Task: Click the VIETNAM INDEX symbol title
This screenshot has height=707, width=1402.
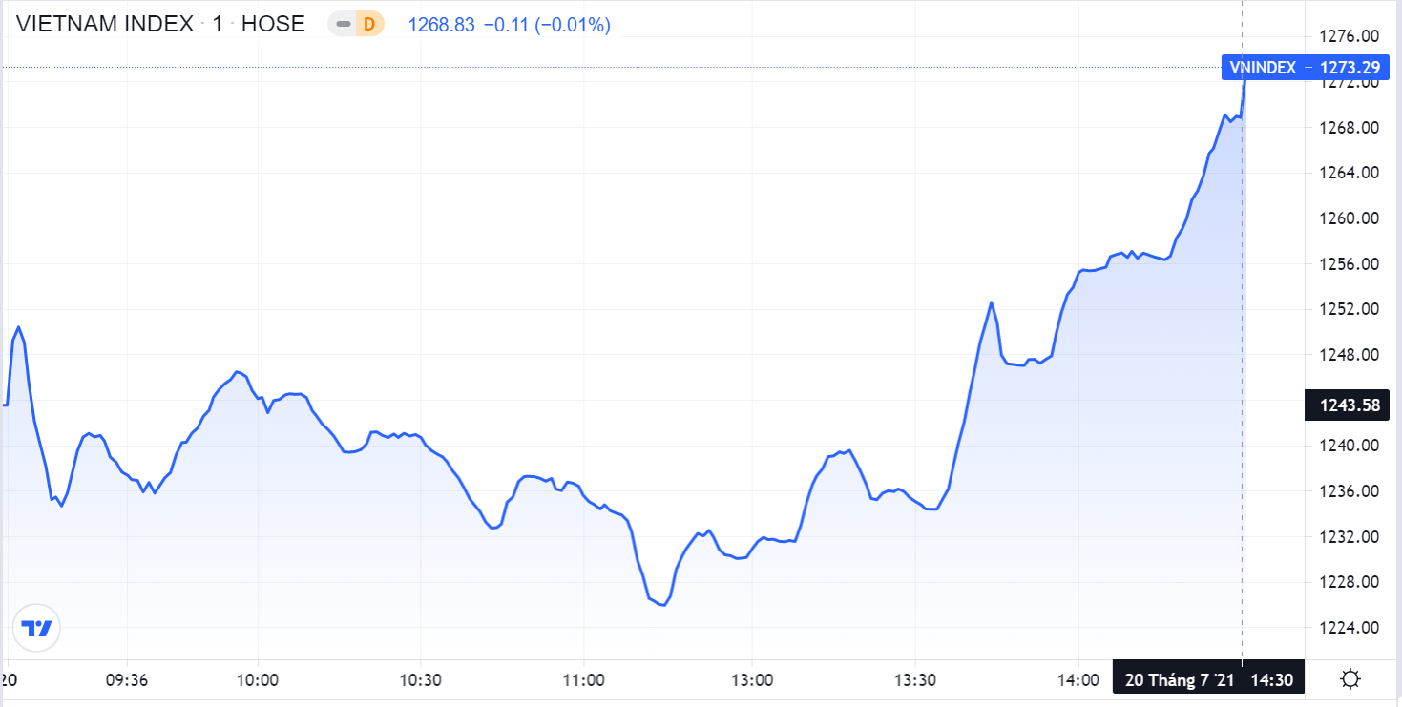Action: pos(105,25)
